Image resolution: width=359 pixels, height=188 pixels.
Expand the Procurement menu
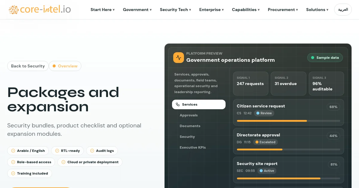(x=283, y=10)
